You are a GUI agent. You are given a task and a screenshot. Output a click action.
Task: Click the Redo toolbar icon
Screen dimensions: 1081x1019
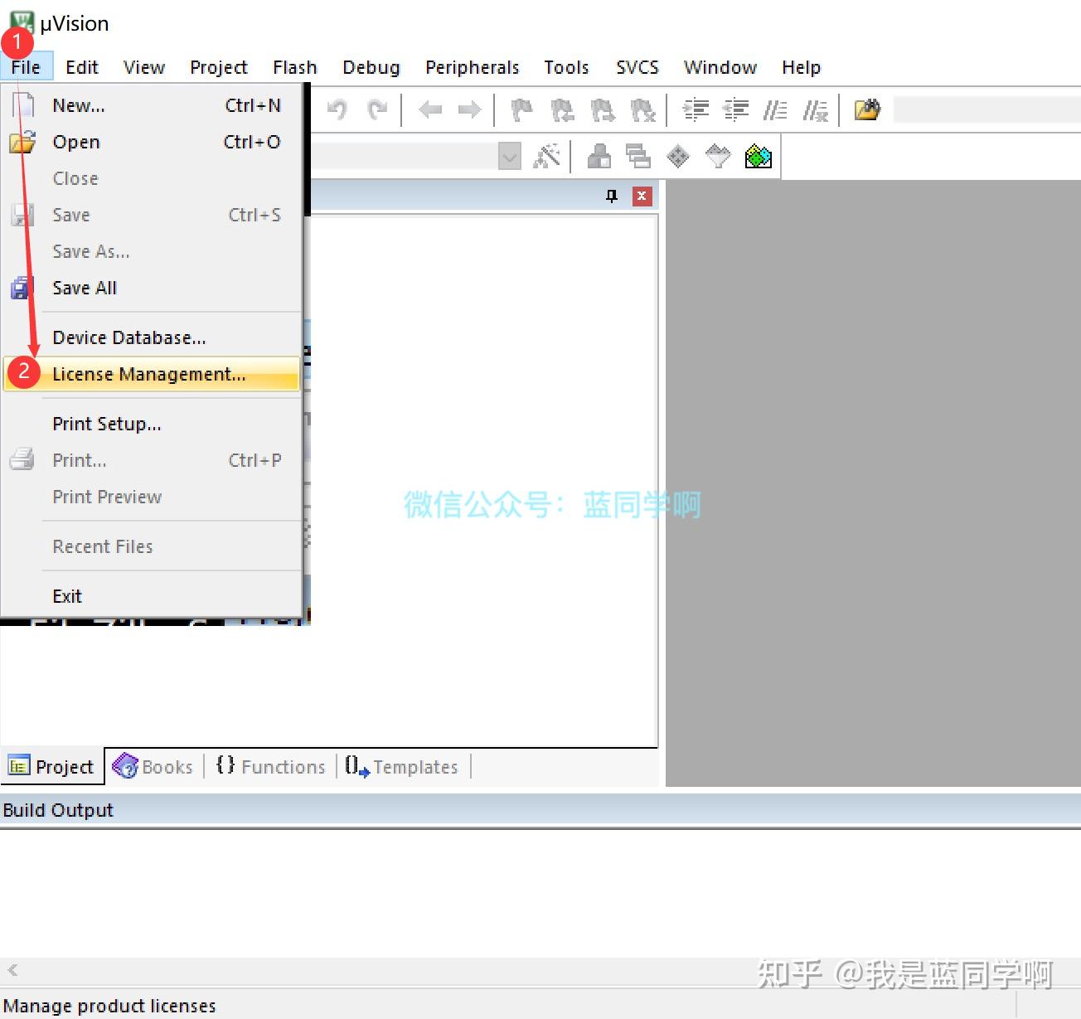point(377,109)
